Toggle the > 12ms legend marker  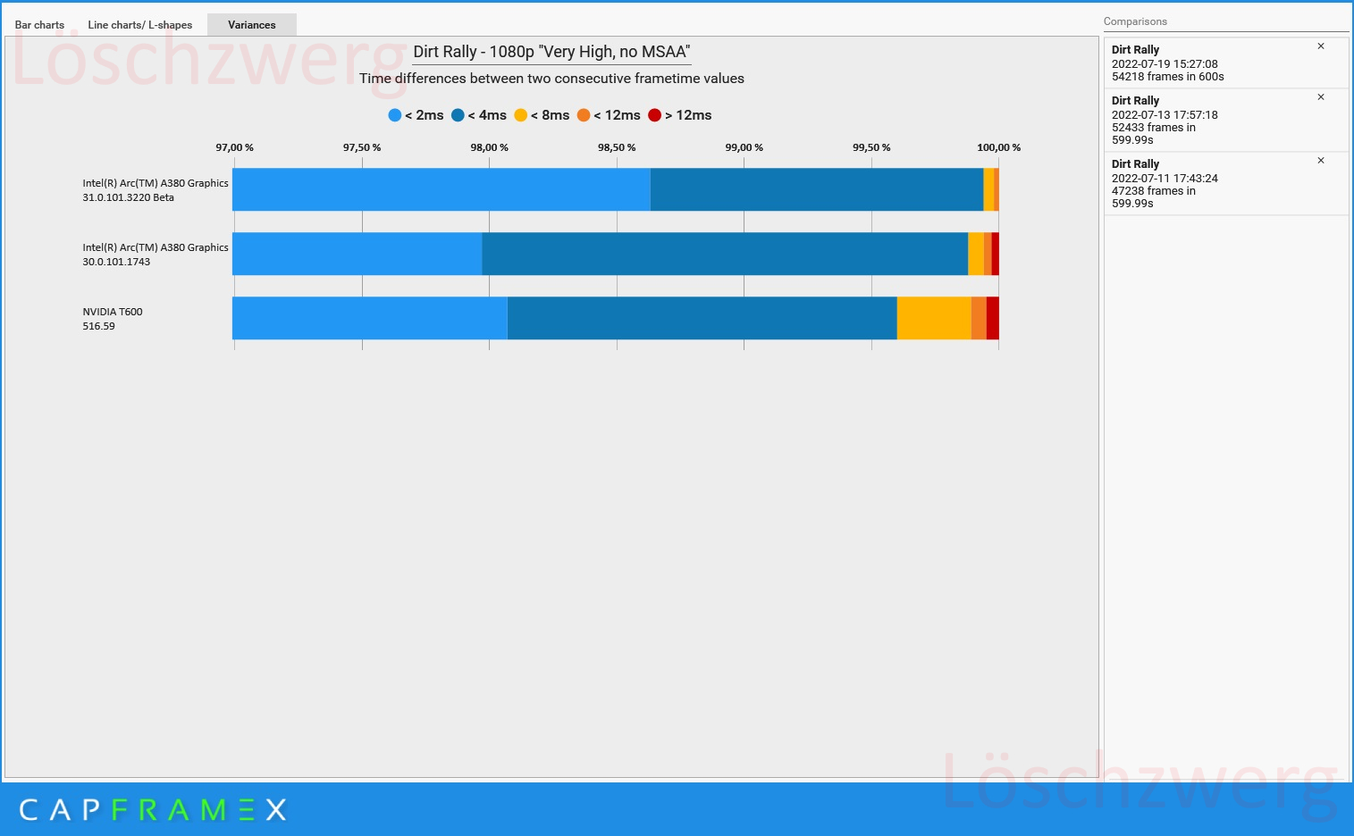pyautogui.click(x=655, y=115)
